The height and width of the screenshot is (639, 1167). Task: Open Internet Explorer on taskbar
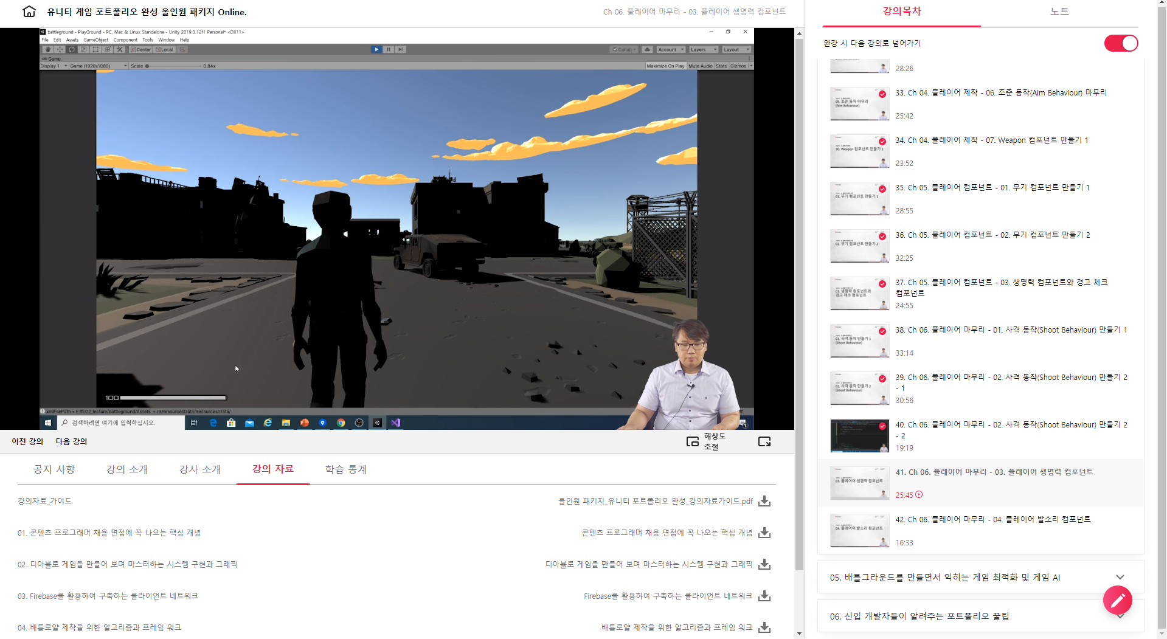point(268,423)
